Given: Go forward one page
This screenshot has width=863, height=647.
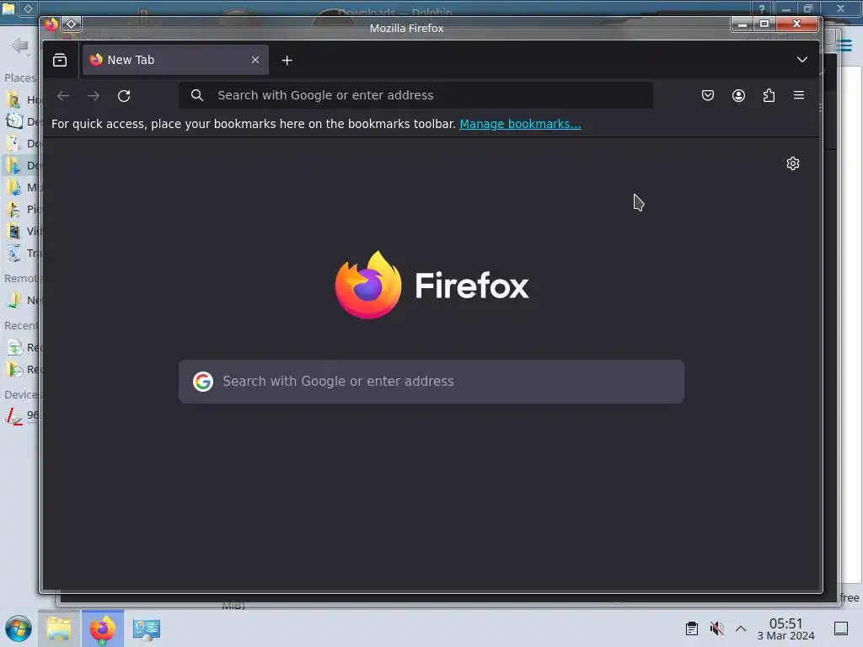Looking at the screenshot, I should [94, 96].
